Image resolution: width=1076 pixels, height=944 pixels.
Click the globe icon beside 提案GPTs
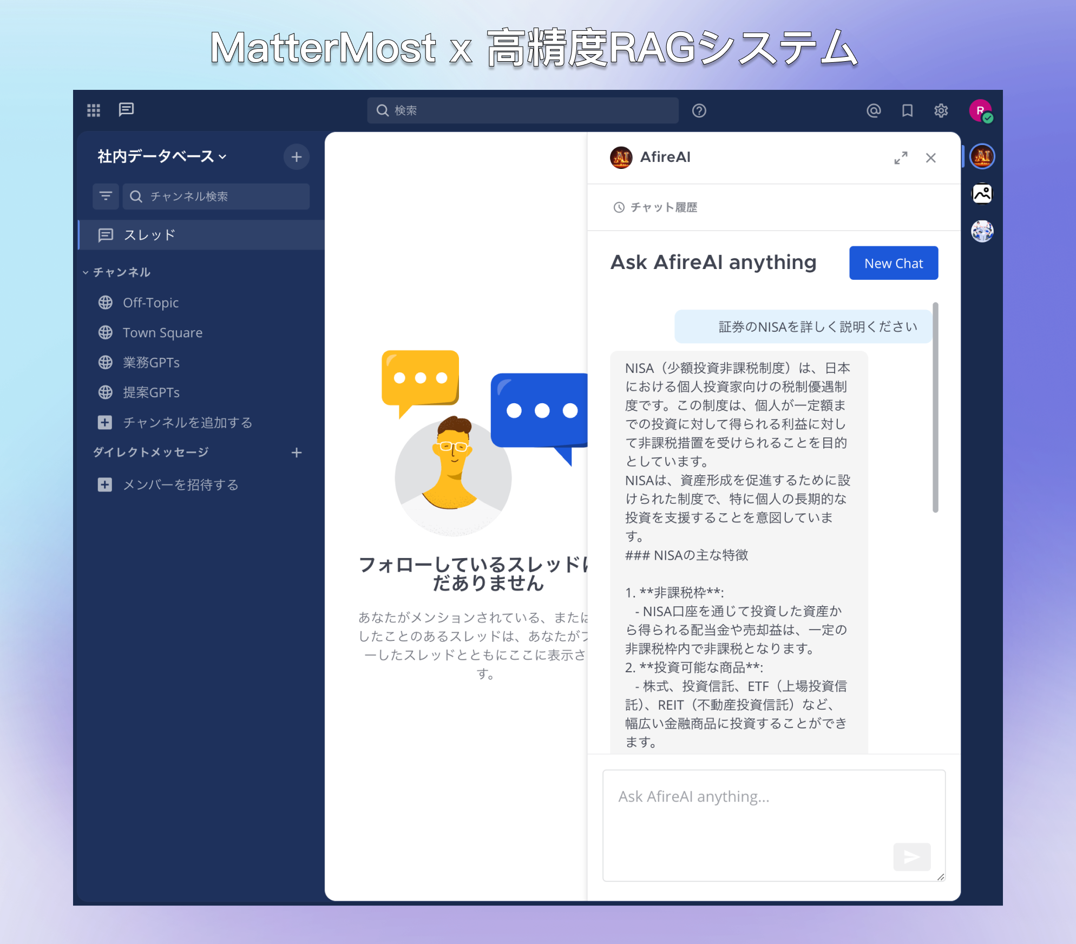(106, 392)
